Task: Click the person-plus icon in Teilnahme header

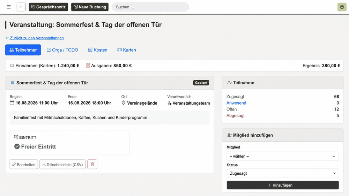Action: coord(230,83)
